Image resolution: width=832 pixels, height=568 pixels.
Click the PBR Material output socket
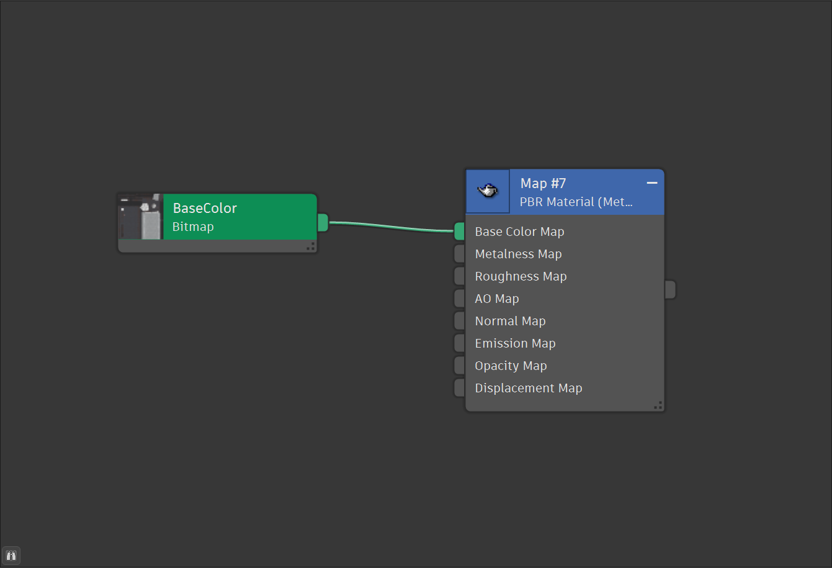pyautogui.click(x=670, y=290)
